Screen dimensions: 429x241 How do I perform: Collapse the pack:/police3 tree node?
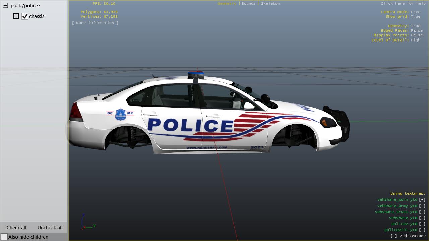coord(5,6)
